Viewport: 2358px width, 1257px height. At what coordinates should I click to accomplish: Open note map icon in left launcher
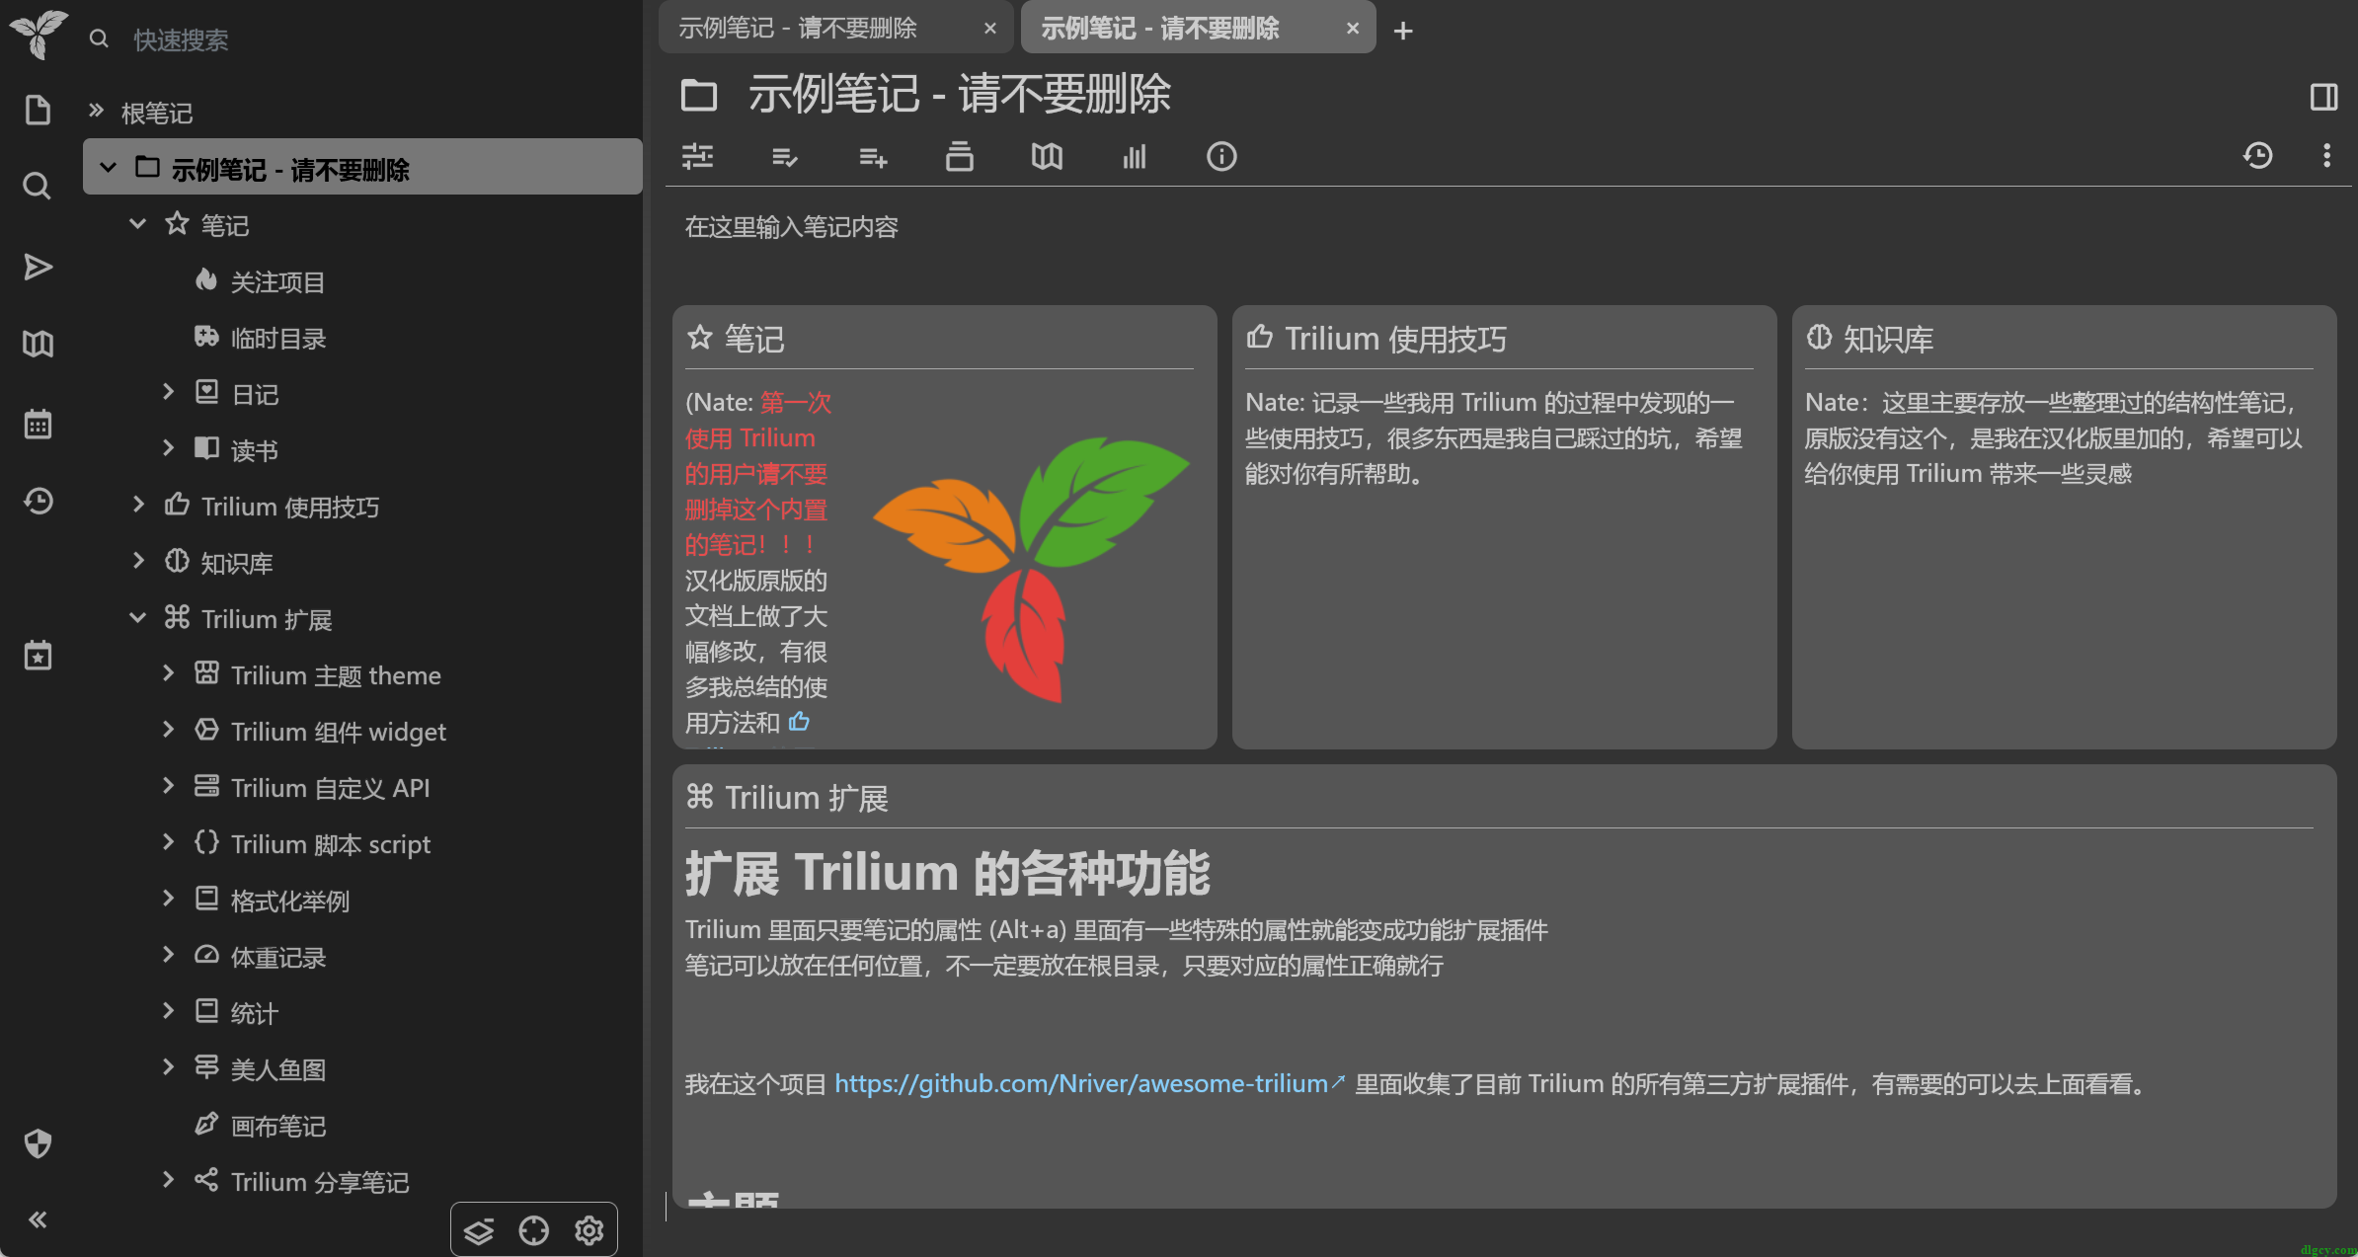pos(38,344)
